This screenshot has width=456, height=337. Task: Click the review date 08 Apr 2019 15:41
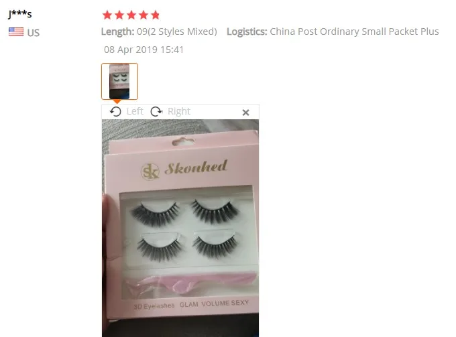(x=144, y=50)
